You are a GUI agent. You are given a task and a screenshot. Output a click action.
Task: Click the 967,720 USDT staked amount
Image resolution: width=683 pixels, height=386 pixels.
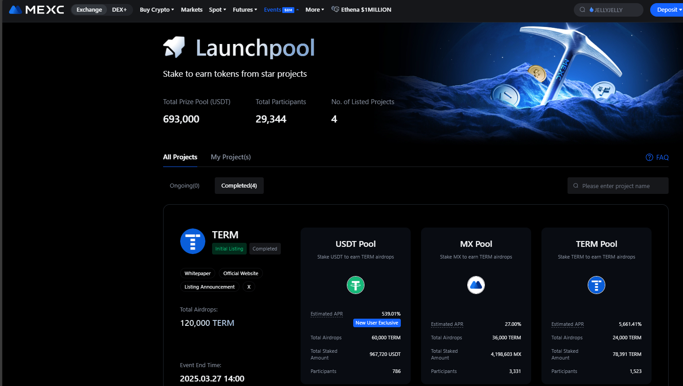click(385, 354)
